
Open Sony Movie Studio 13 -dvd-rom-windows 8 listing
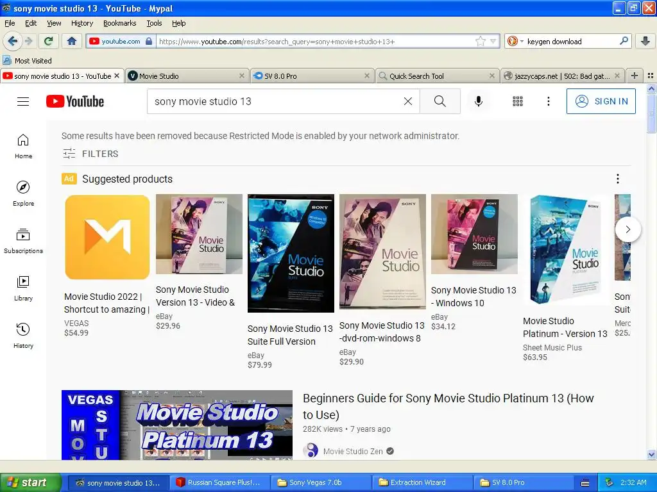[382, 279]
